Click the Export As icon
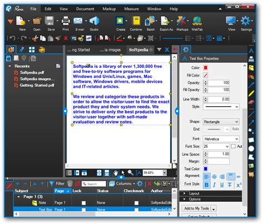263x224 pixels. [x=165, y=21]
